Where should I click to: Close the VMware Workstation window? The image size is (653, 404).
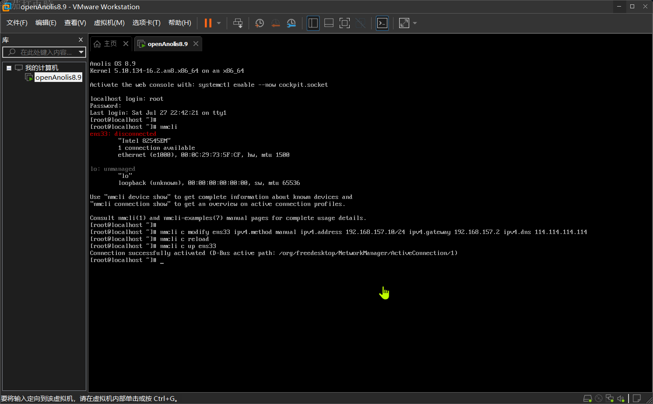pos(645,7)
